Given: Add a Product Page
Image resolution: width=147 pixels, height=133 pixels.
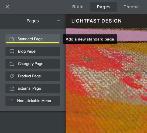Looking at the screenshot, I should click(33, 76).
